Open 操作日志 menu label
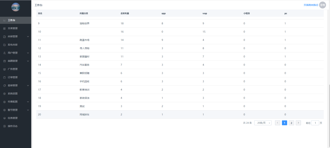Screen dimensions: 330x148 point(13,126)
